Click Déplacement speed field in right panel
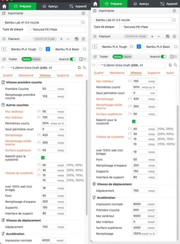 click(x=144, y=191)
